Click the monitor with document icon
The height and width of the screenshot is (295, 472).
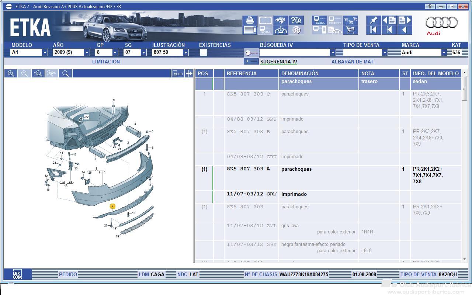pos(319,30)
